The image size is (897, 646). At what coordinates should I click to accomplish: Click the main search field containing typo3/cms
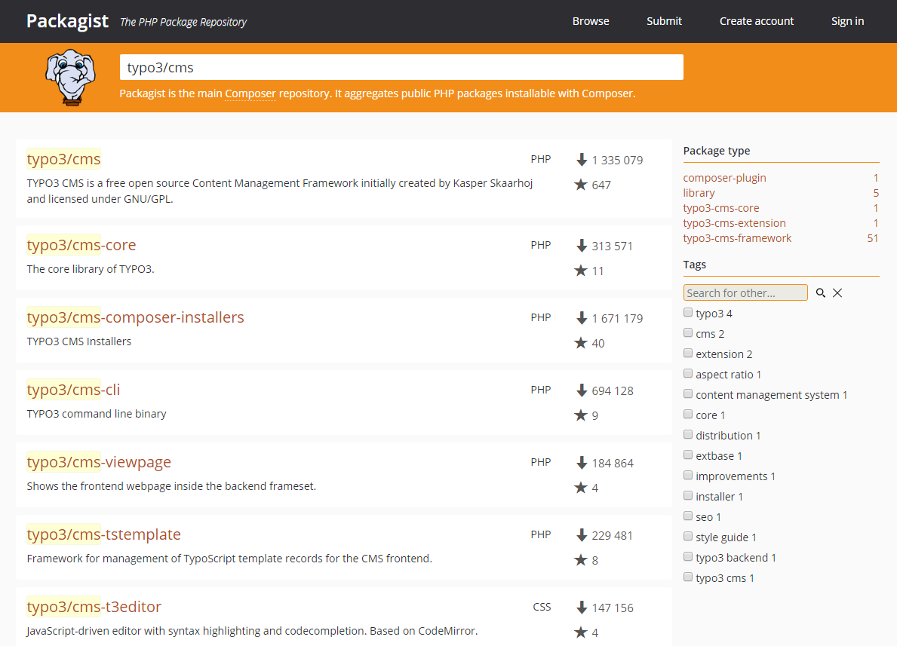click(x=401, y=67)
